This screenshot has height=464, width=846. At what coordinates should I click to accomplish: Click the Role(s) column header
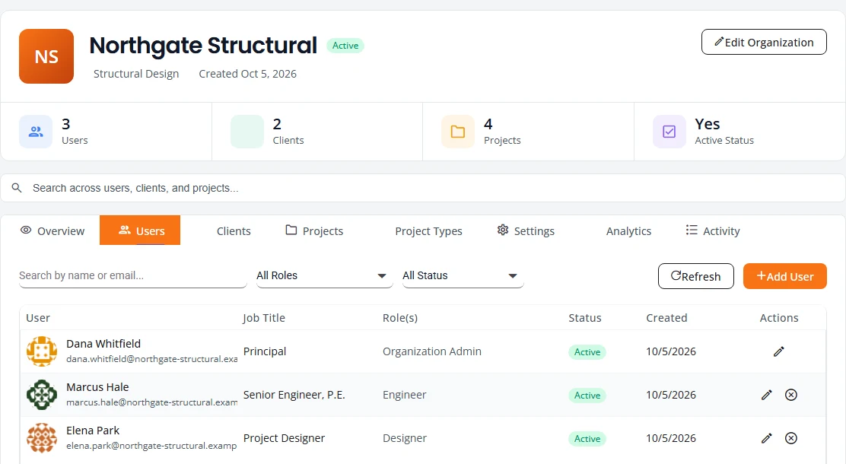[400, 318]
